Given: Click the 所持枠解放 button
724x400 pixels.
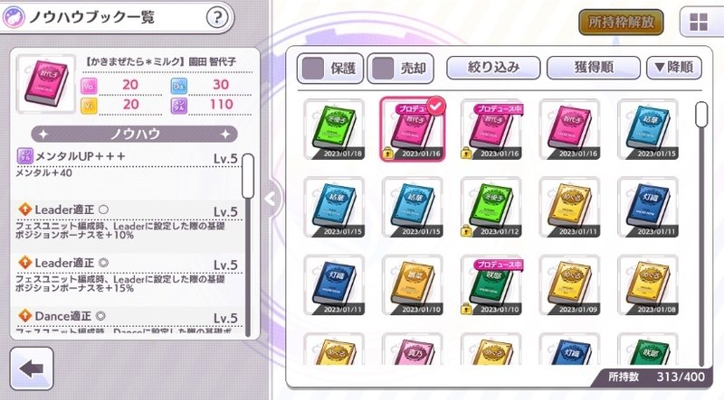Looking at the screenshot, I should coord(621,22).
